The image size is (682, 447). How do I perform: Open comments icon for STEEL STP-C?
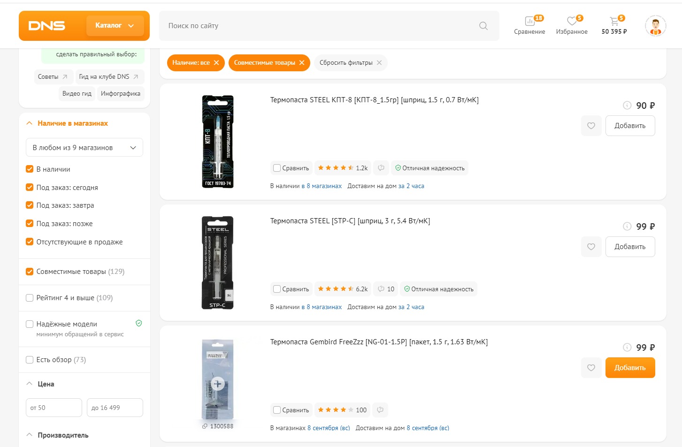[x=386, y=289]
